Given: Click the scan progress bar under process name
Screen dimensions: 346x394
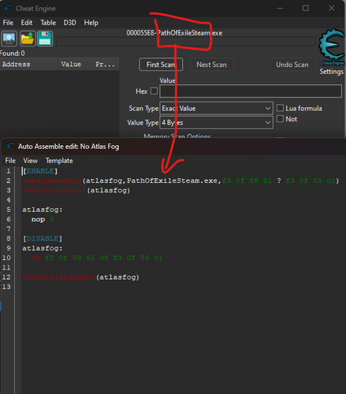Looking at the screenshot, I should 186,42.
